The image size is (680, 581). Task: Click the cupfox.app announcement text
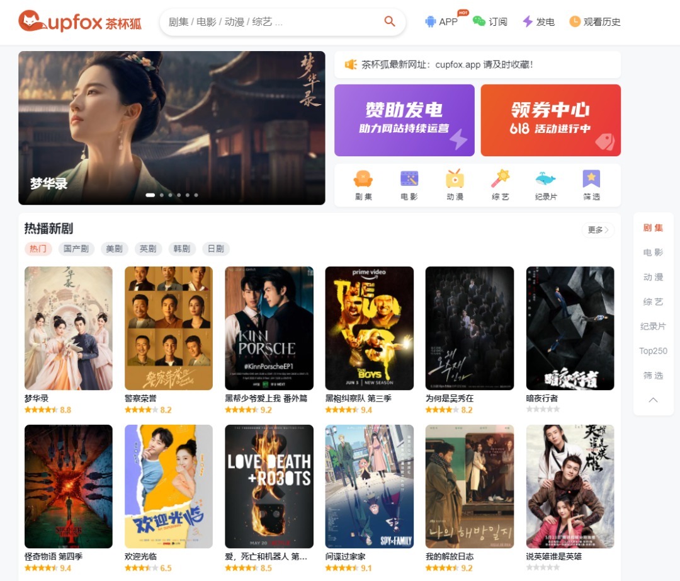447,65
